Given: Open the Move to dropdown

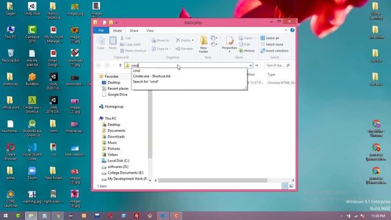Looking at the screenshot, I should point(161,40).
